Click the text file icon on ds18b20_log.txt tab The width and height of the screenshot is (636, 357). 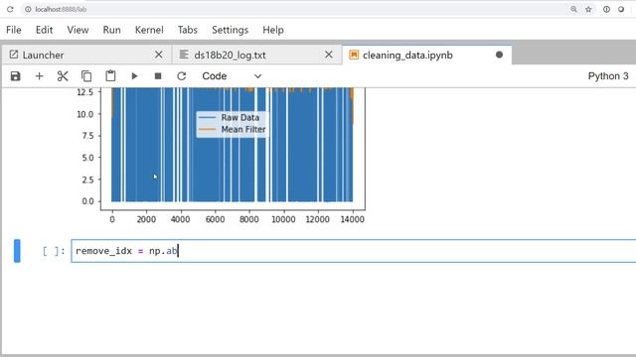click(x=184, y=55)
